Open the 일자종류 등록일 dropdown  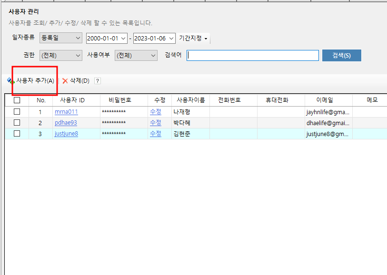pyautogui.click(x=61, y=38)
